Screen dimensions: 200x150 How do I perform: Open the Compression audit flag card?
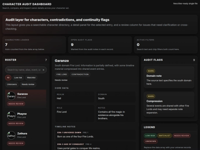click(169, 104)
